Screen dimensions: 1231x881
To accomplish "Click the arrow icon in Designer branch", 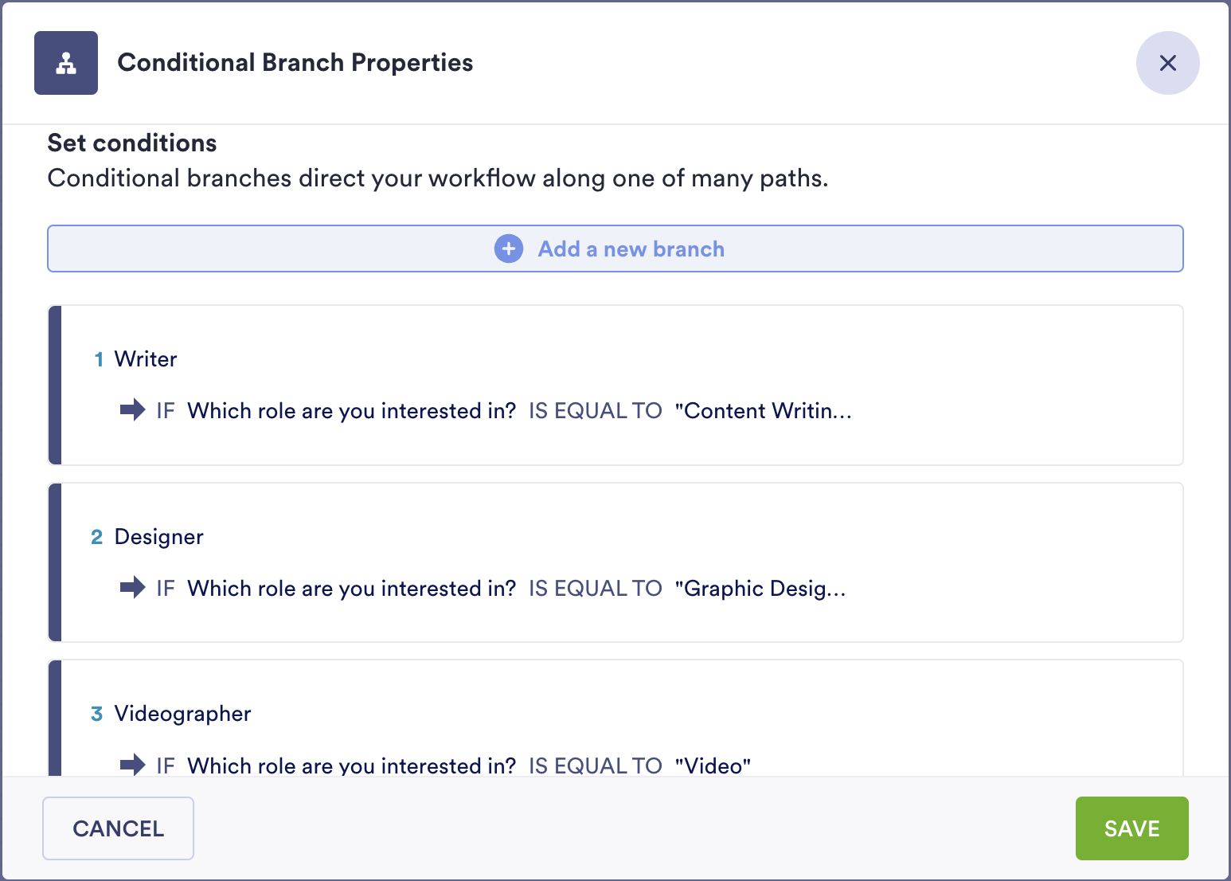I will tap(132, 588).
